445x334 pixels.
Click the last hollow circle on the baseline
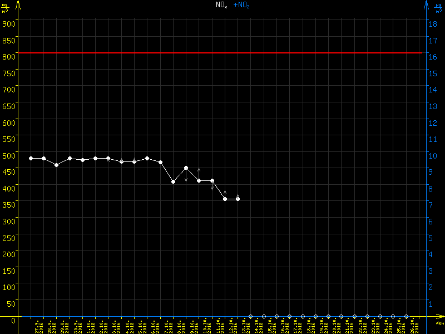point(406,316)
